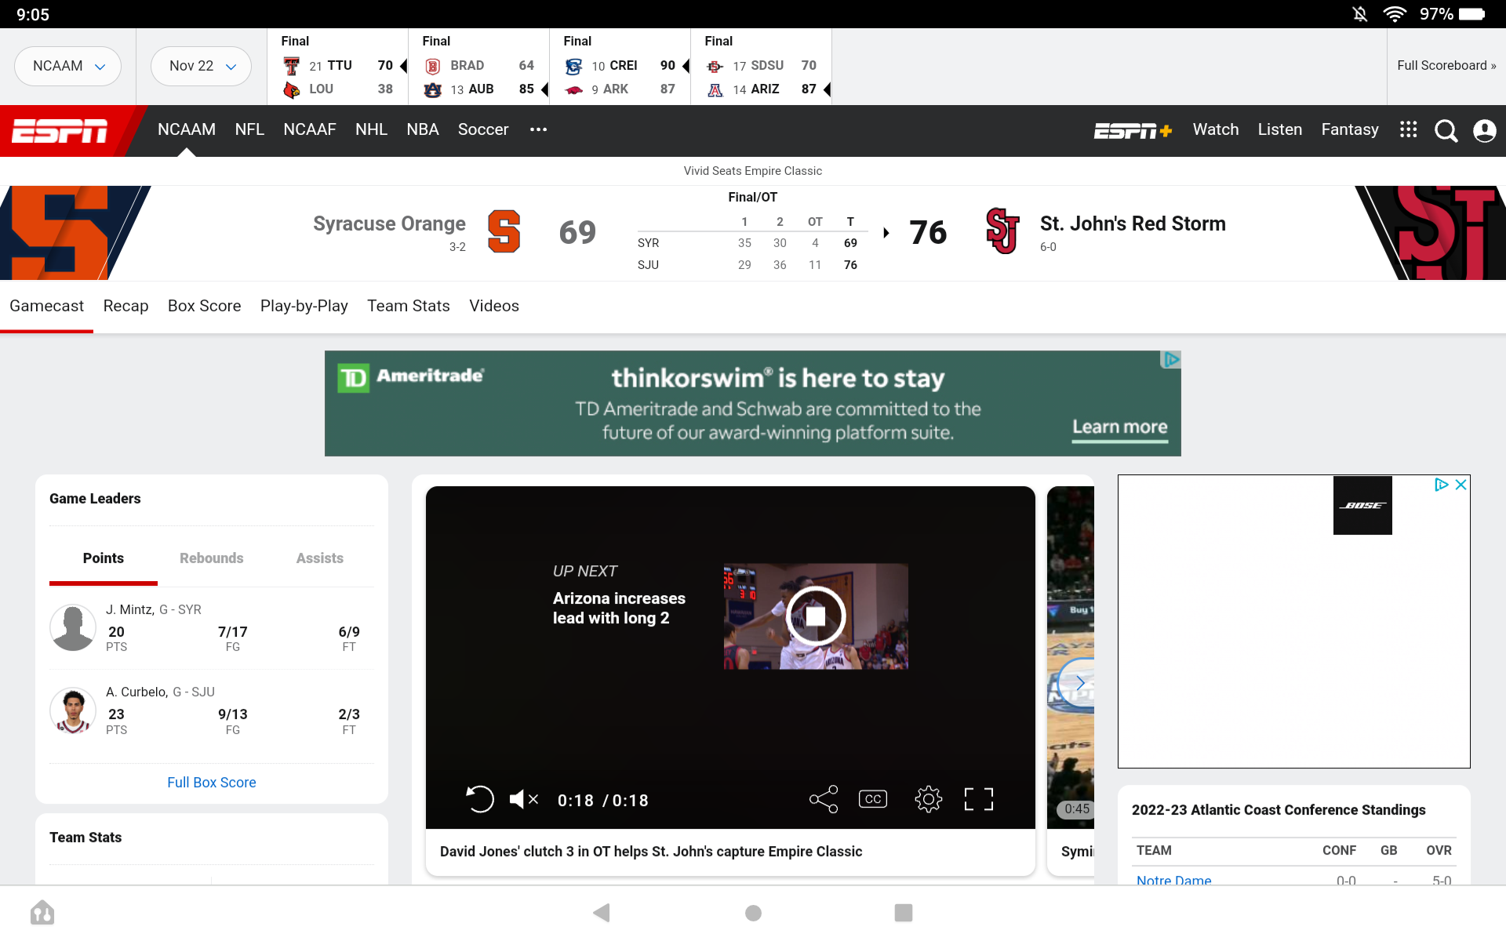Click the Syracuse Orange team name
1506x941 pixels.
coord(389,223)
